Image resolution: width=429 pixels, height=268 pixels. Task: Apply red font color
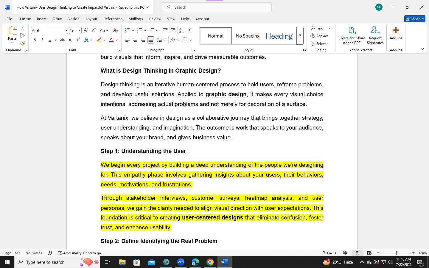click(x=111, y=40)
